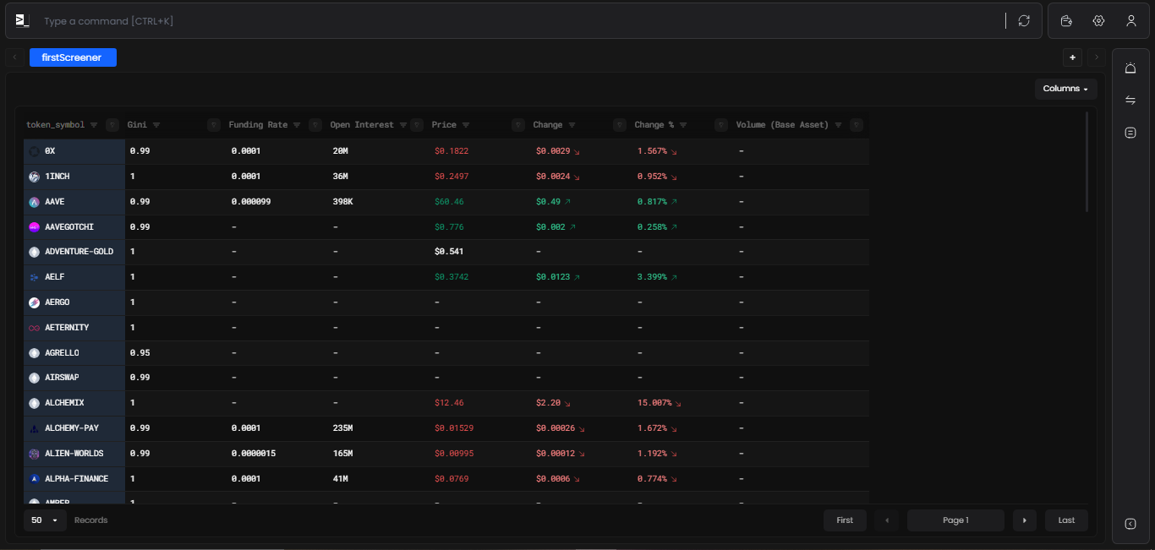Collapse sidebar with bottom chevron icon
The height and width of the screenshot is (550, 1155).
(x=1130, y=524)
